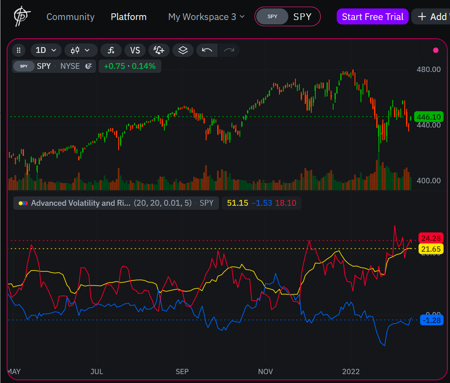
Task: Toggle the pink live indicator dot
Action: pos(436,50)
